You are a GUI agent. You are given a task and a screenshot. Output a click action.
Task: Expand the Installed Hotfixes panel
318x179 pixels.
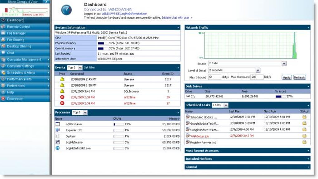(x=308, y=159)
